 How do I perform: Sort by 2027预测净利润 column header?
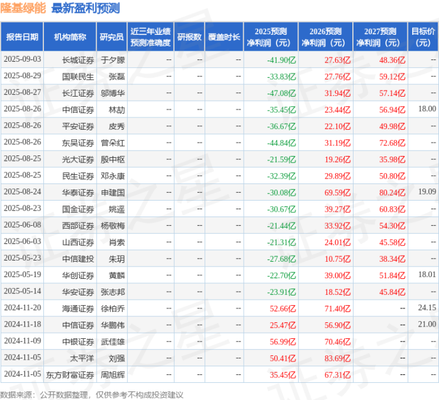click(x=380, y=37)
